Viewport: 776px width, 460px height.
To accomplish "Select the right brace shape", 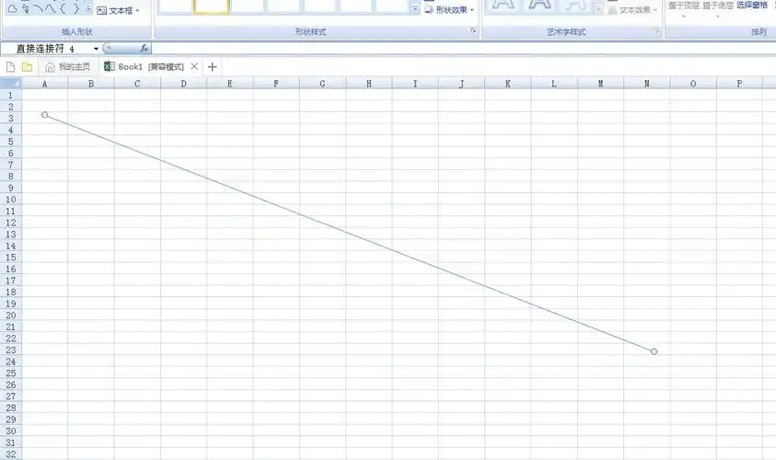I will pos(75,8).
